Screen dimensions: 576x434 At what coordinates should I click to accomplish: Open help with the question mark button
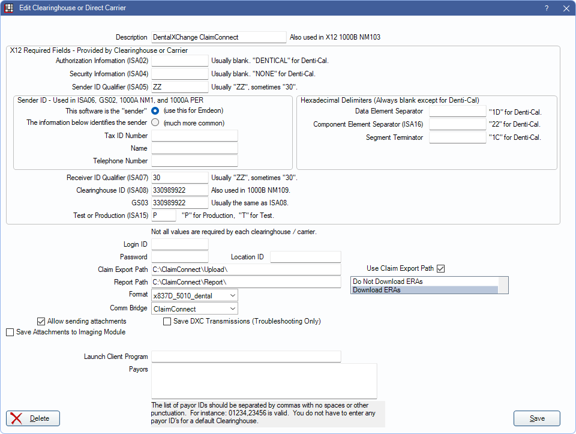coord(547,8)
